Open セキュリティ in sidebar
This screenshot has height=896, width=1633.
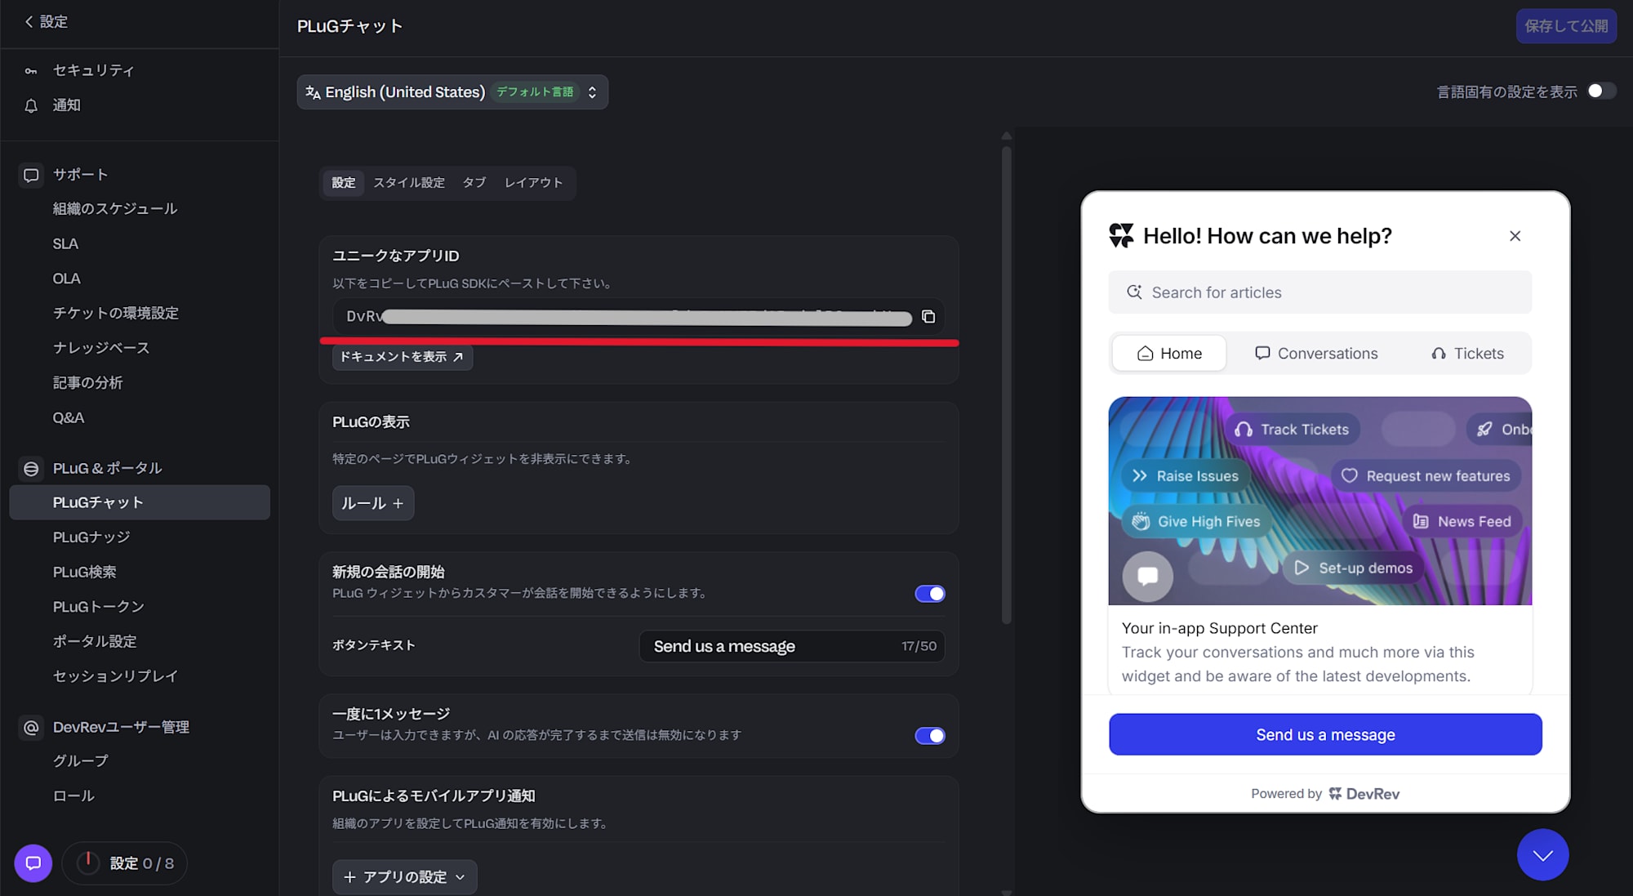pos(93,71)
